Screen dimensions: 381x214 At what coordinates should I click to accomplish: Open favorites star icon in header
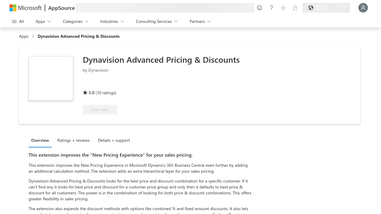283,8
